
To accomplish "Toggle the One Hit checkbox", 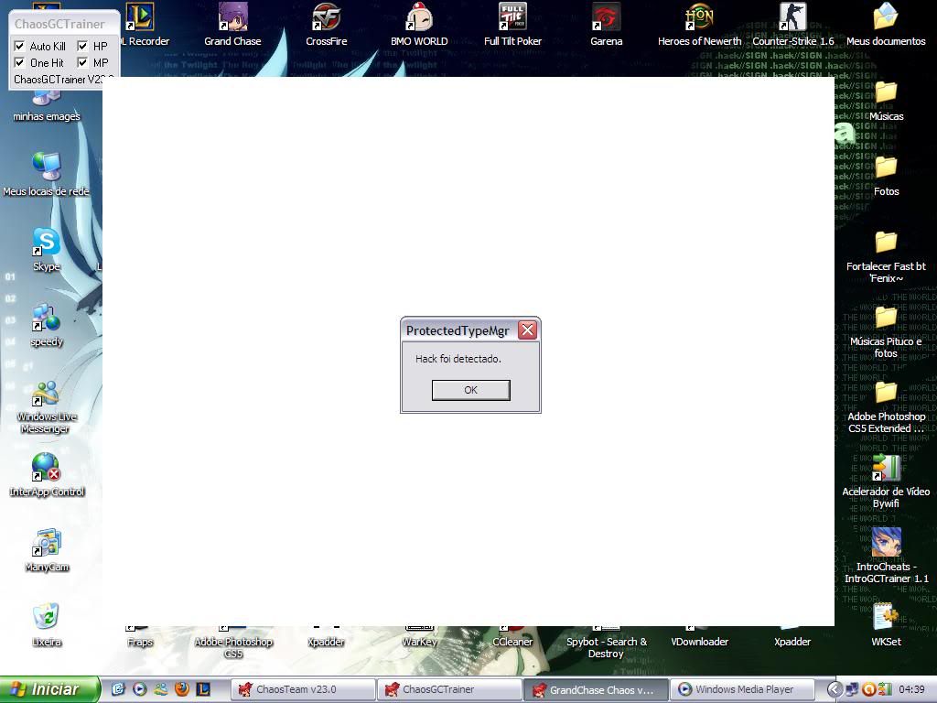I will pyautogui.click(x=20, y=62).
